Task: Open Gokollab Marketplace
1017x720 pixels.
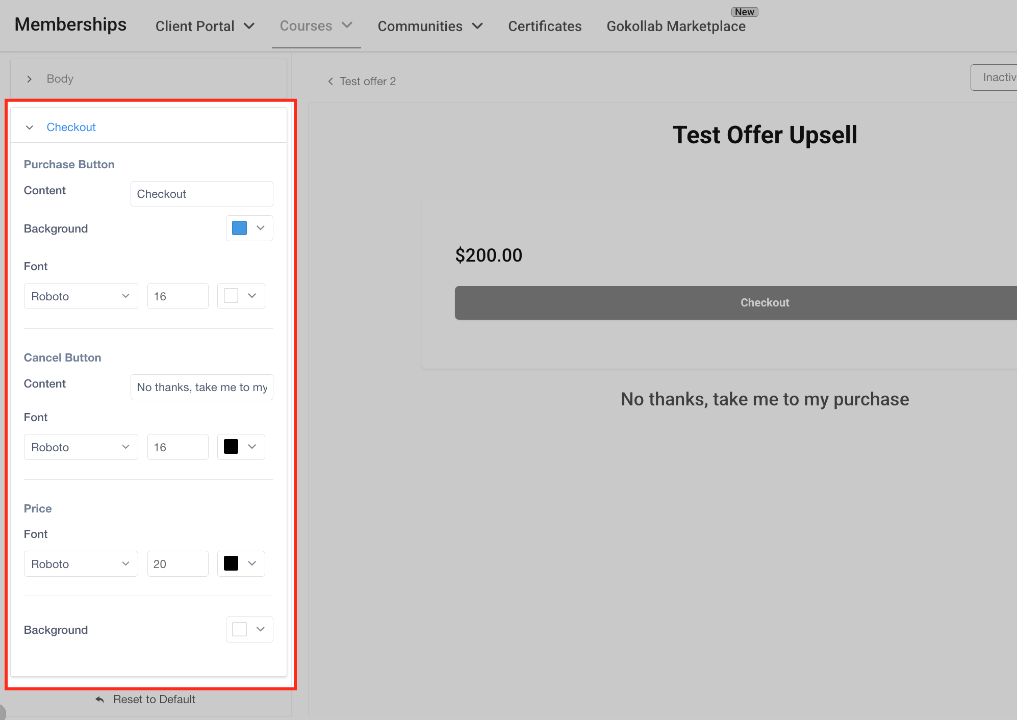Action: point(676,26)
